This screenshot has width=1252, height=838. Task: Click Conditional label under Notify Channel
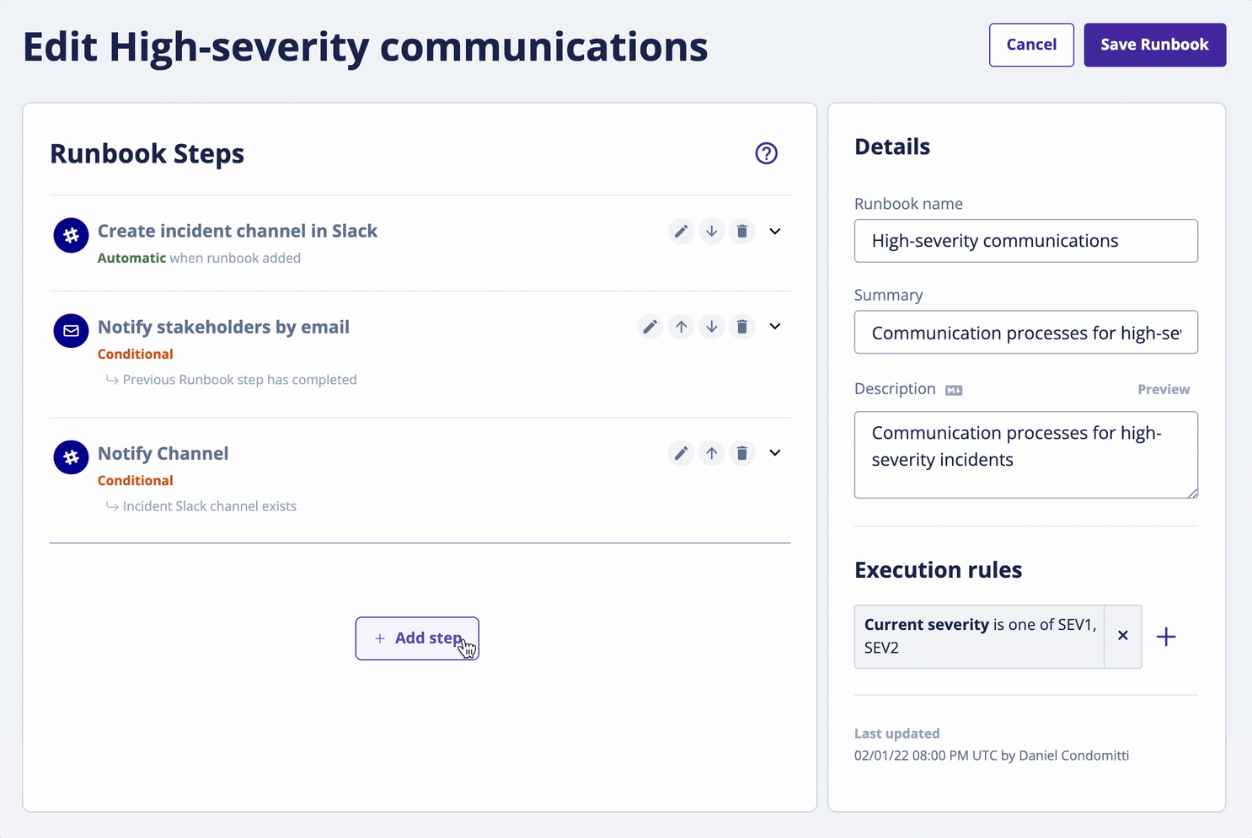point(136,480)
